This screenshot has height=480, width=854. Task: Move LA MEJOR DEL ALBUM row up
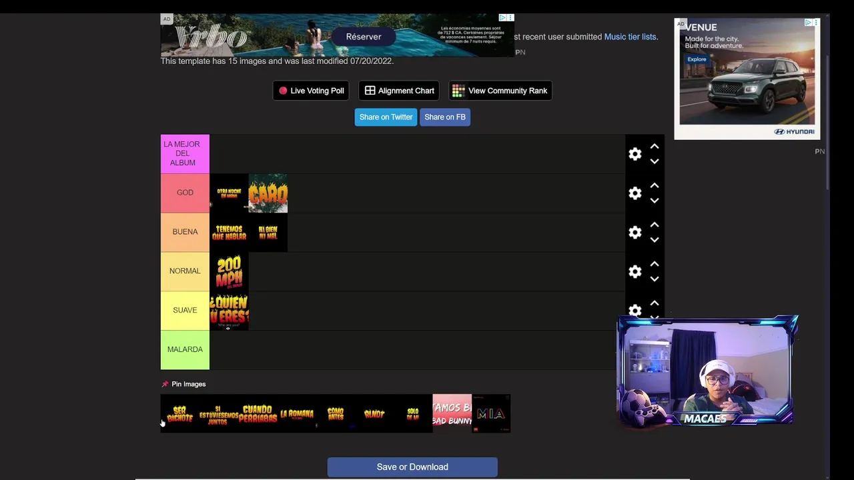tap(655, 147)
